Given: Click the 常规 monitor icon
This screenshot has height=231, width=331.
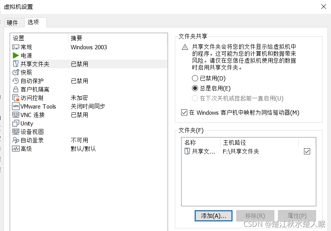Looking at the screenshot, I should (x=15, y=47).
